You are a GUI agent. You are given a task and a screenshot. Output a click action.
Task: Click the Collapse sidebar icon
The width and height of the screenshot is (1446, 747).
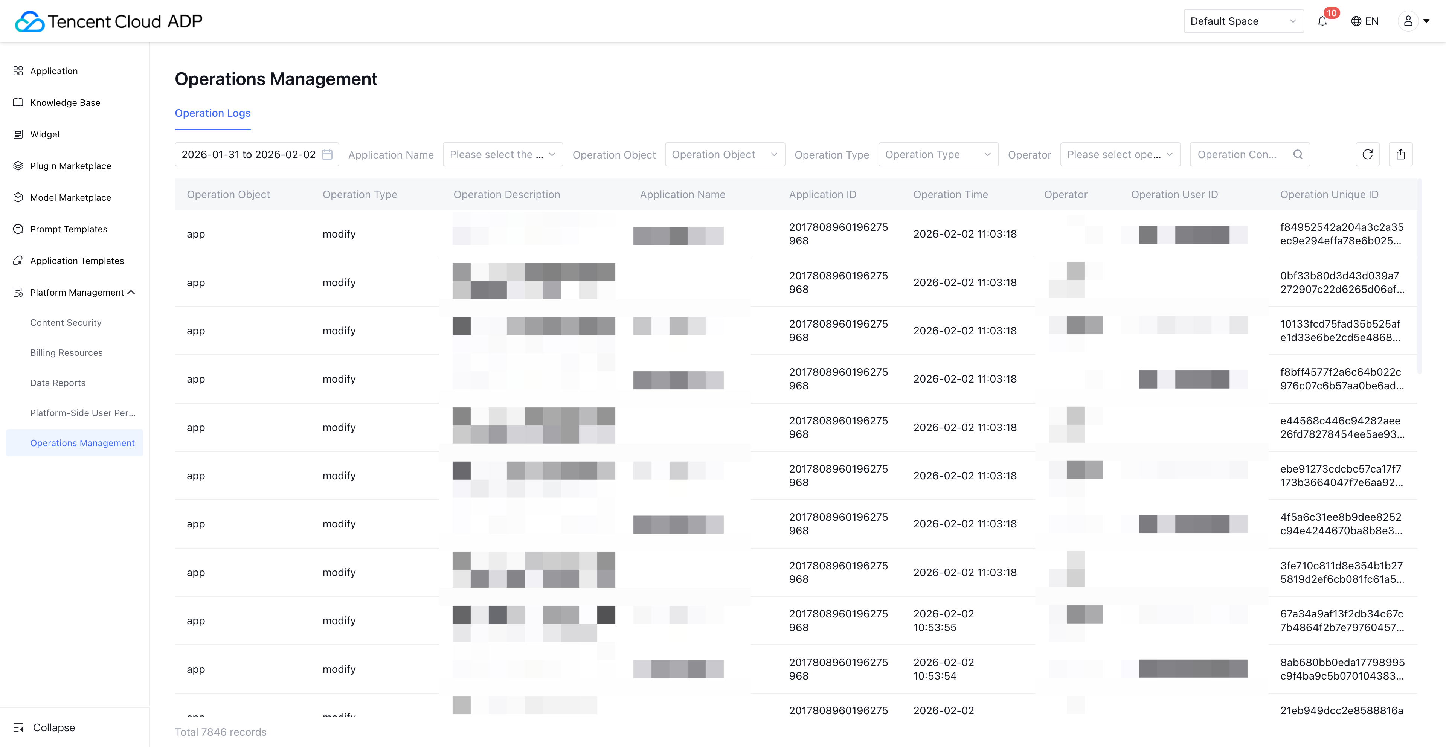coord(18,727)
